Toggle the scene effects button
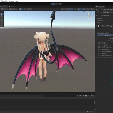113x113 pixels. [79, 9]
